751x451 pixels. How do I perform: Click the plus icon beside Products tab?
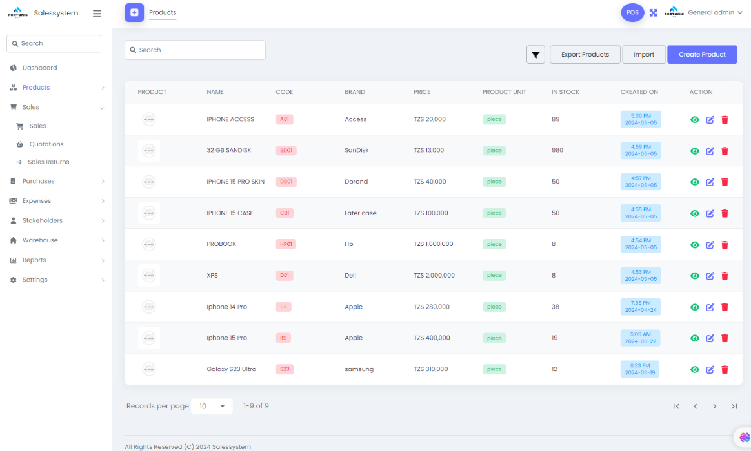point(134,12)
